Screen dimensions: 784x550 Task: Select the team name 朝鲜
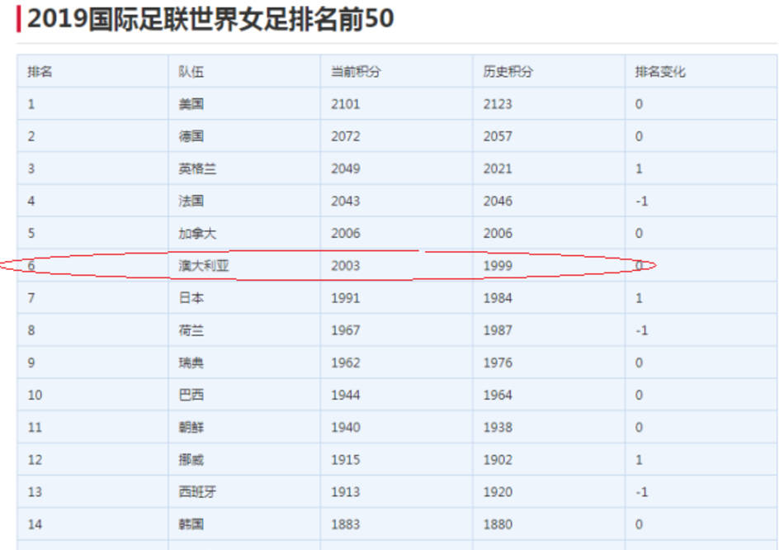[191, 428]
